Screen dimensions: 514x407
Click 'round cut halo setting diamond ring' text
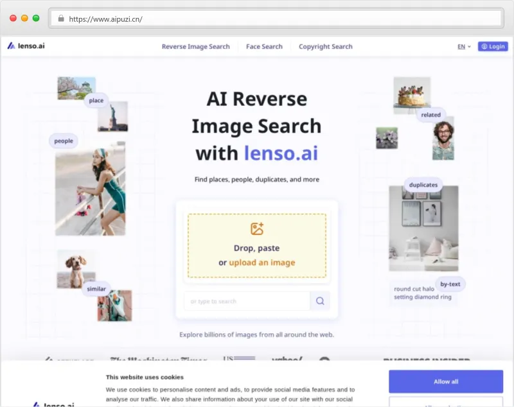[x=423, y=293]
